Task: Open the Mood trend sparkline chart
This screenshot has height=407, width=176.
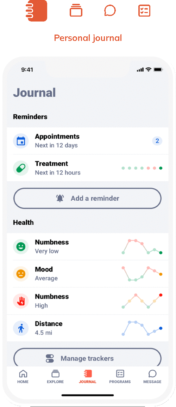Action: pyautogui.click(x=142, y=274)
